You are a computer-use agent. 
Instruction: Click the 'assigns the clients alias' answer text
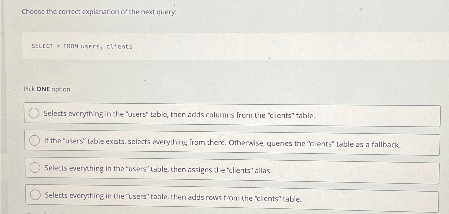coord(158,170)
